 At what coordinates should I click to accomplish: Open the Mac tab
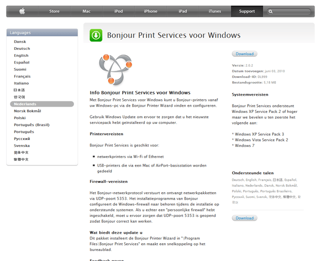click(87, 11)
